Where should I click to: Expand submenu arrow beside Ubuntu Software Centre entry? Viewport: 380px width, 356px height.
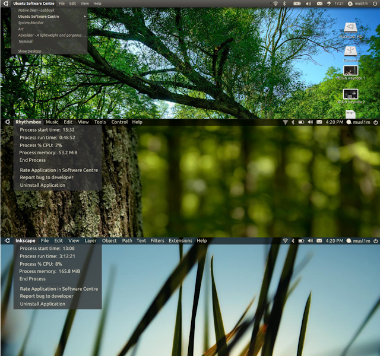coord(85,17)
